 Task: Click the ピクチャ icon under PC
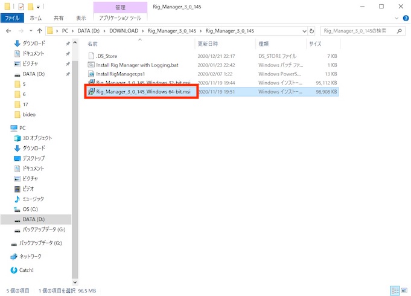coord(17,179)
